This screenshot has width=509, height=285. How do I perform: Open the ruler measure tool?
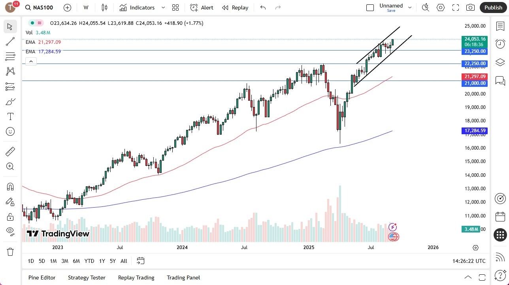(x=10, y=152)
